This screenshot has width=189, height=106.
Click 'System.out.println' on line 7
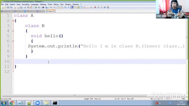click(x=53, y=46)
